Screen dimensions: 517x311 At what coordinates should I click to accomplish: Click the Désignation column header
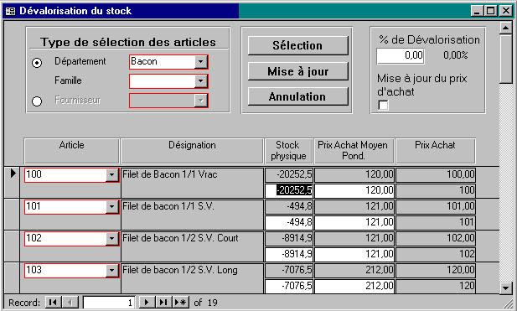pos(192,151)
